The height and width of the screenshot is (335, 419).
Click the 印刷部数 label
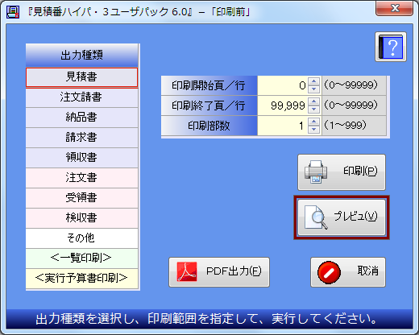[x=209, y=126]
